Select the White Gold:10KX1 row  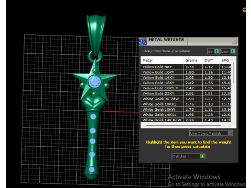click(x=186, y=104)
